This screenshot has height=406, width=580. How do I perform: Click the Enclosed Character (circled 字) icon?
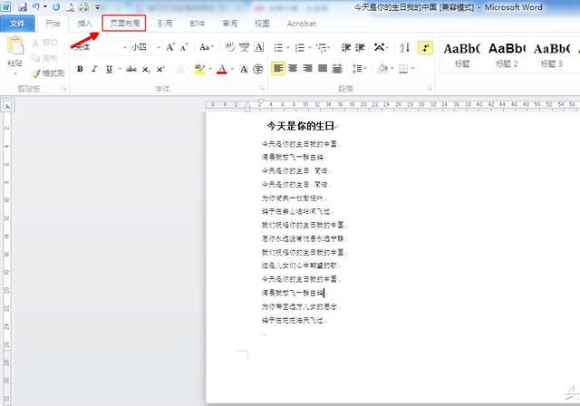pos(257,69)
